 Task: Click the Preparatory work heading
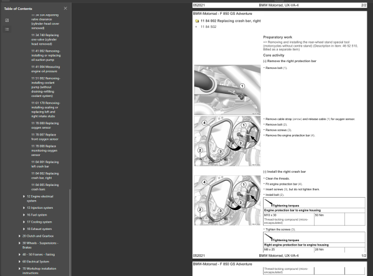tap(277, 37)
